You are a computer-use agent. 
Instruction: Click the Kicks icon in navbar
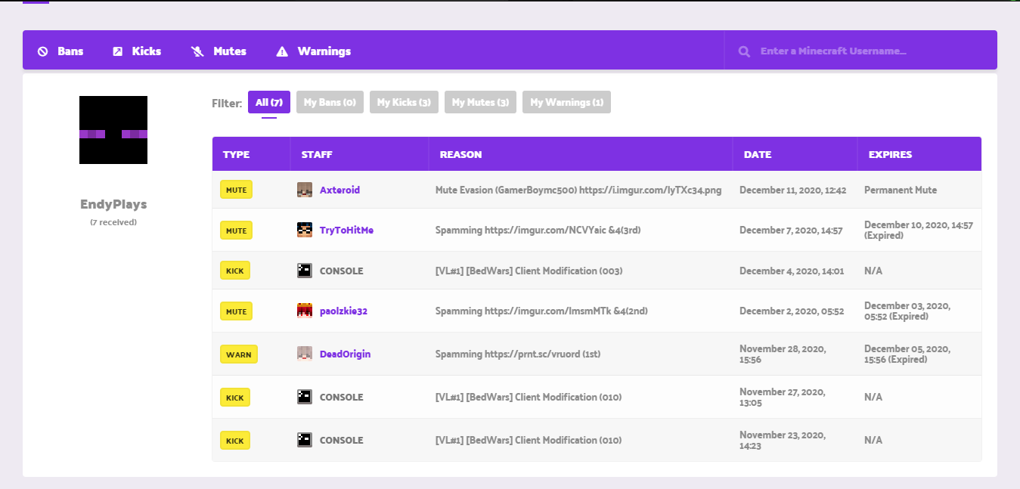[117, 51]
